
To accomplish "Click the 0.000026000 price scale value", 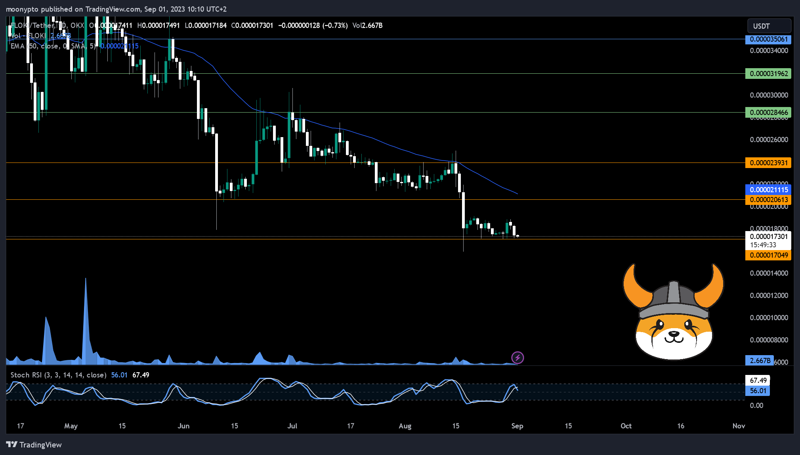I will [769, 140].
